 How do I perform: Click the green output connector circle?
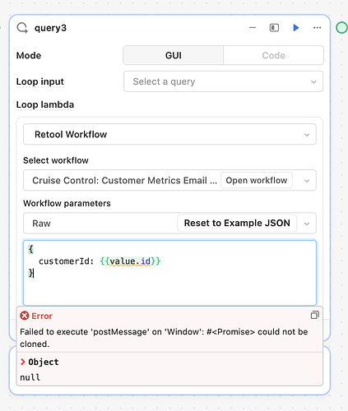(341, 28)
